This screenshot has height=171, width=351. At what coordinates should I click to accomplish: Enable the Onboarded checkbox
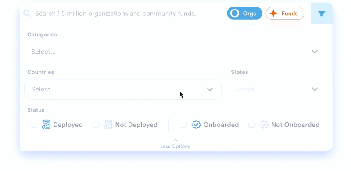tap(184, 125)
